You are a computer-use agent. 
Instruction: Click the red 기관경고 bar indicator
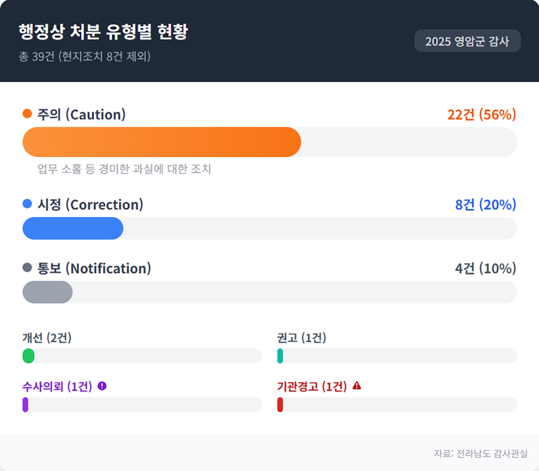pos(280,405)
